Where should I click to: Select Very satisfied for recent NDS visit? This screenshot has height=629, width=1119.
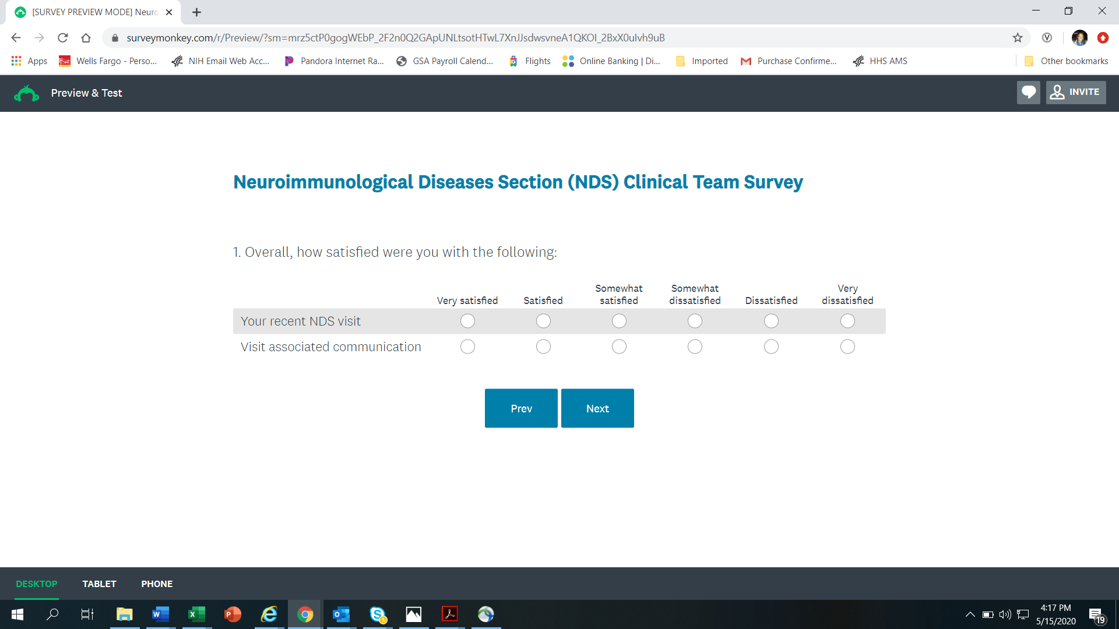coord(467,321)
